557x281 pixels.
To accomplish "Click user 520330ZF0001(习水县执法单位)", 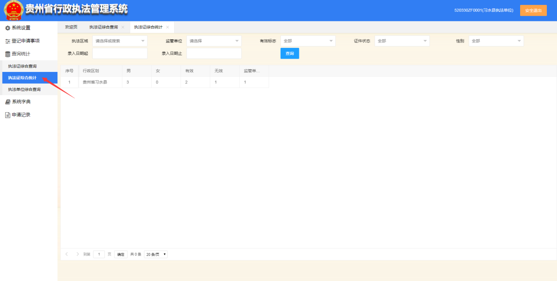I will [x=484, y=11].
